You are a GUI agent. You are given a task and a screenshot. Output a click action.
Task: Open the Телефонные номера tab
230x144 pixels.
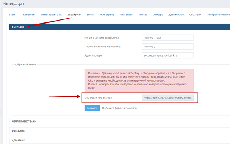click(218, 15)
